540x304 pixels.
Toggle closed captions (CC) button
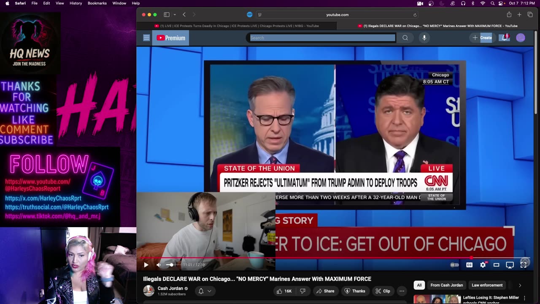[x=469, y=265]
